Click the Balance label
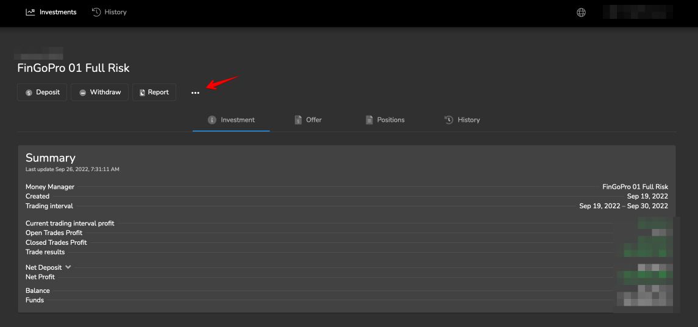The width and height of the screenshot is (698, 327). [38, 290]
